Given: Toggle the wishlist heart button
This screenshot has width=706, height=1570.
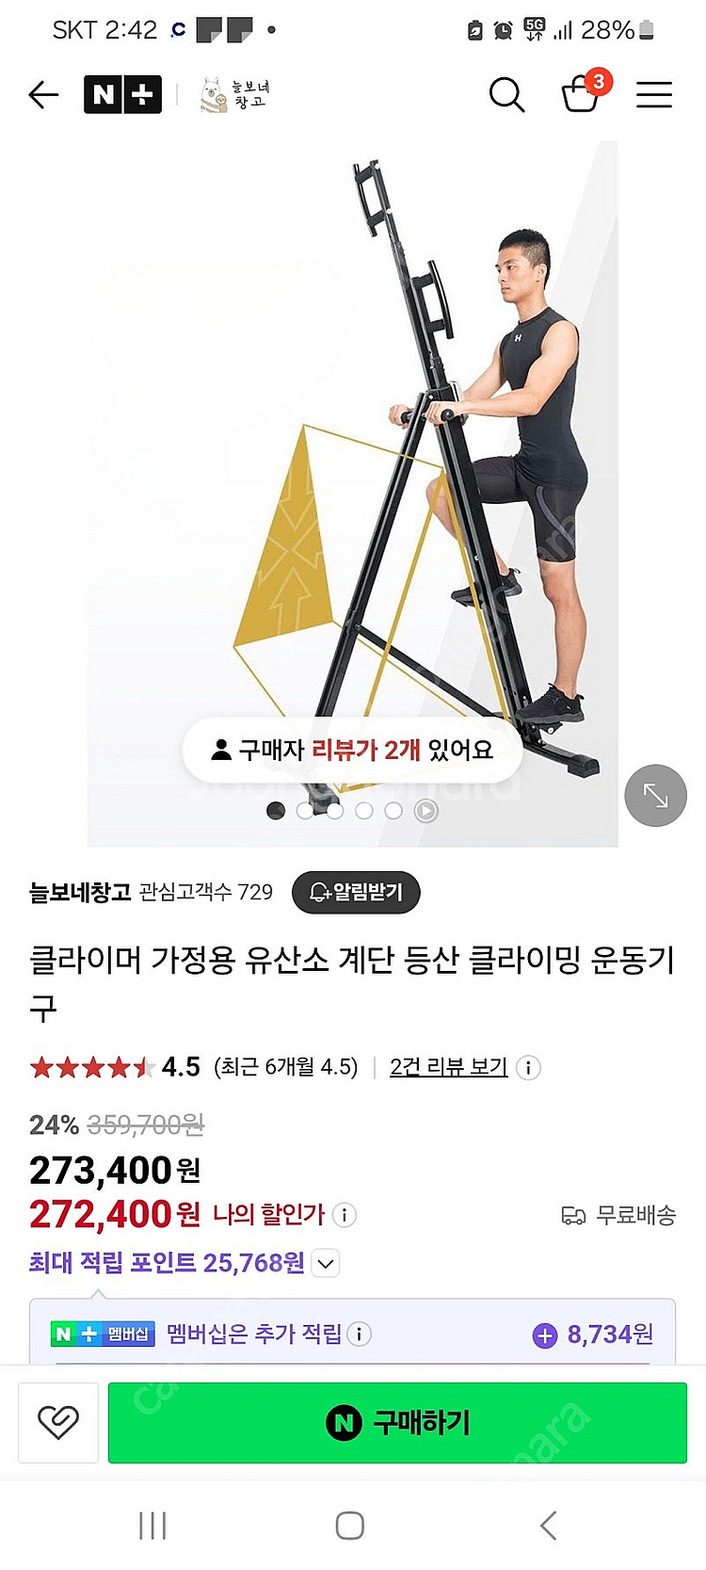Looking at the screenshot, I should click(x=58, y=1422).
